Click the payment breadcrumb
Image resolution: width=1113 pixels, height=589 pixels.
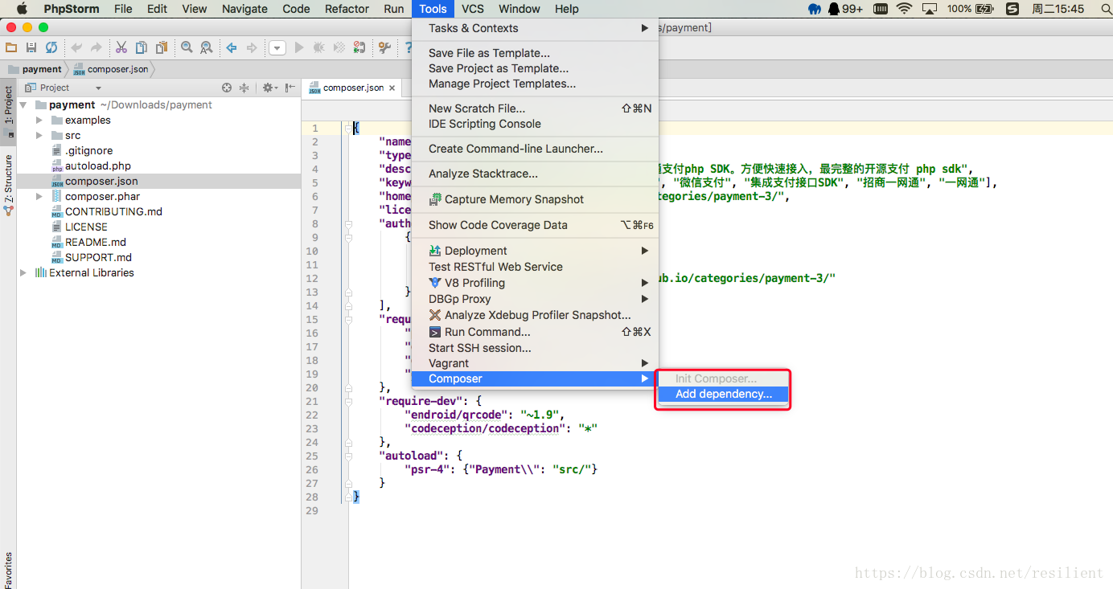tap(35, 69)
